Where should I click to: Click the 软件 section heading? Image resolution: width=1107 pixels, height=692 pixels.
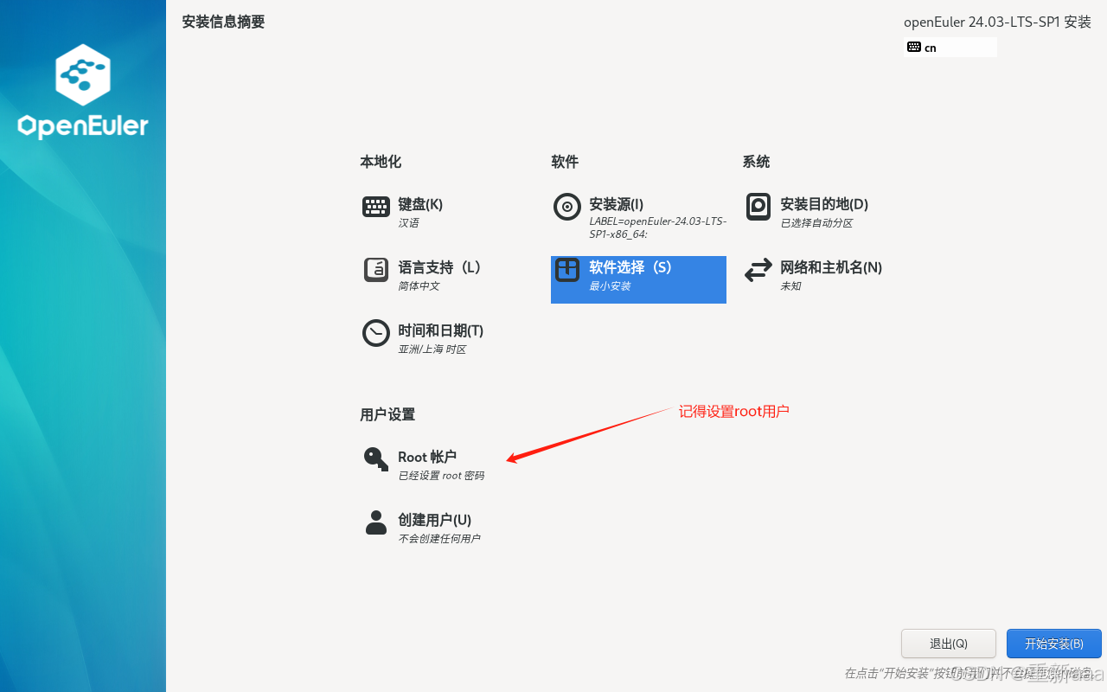coord(565,162)
